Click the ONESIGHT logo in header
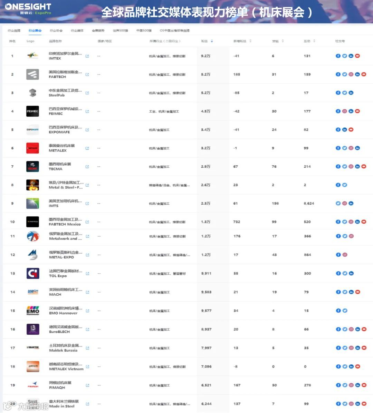373x413 pixels. pos(28,8)
